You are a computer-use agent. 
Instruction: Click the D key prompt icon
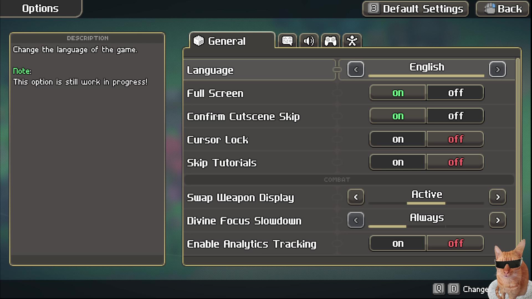click(454, 289)
